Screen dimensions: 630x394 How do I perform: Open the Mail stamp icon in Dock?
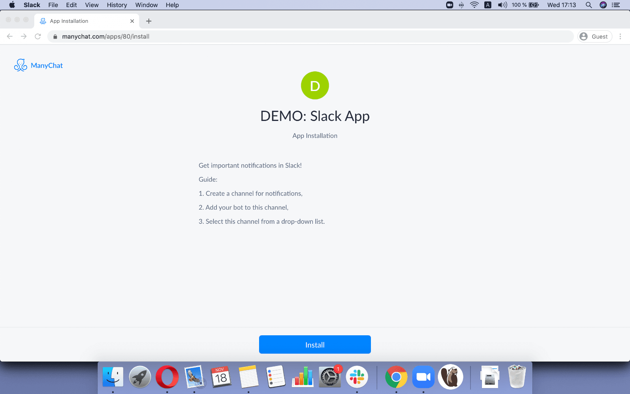(x=195, y=377)
